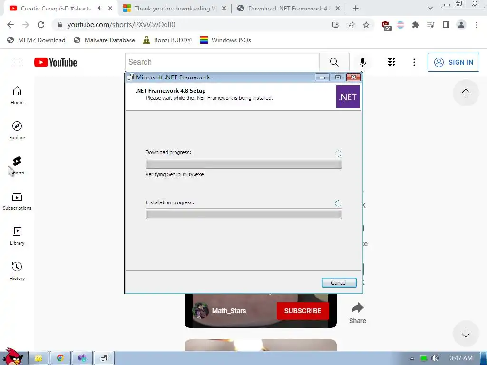The image size is (487, 365).
Task: Click the YouTube search magnifier button
Action: click(334, 62)
